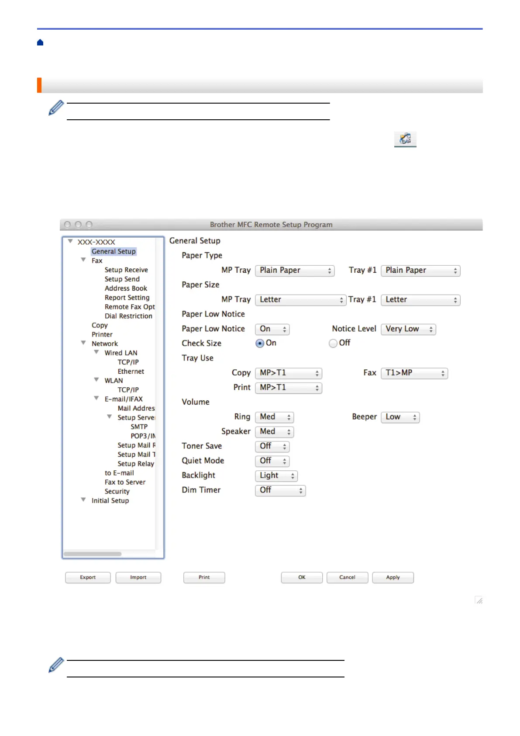This screenshot has width=520, height=736.
Task: Expand the Initial Setup node triangle
Action: click(x=83, y=500)
